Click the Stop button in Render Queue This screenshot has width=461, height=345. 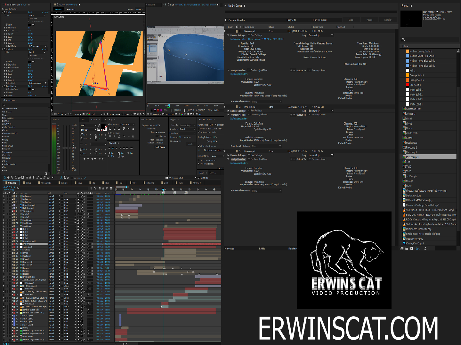[x=351, y=20]
